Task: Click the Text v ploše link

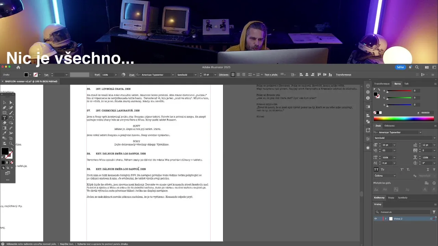Action: [x=270, y=74]
